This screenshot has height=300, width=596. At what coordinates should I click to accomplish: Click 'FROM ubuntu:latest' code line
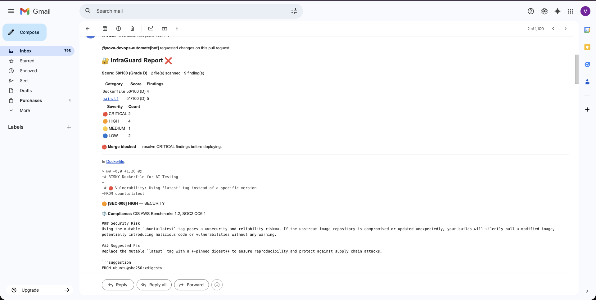click(123, 194)
